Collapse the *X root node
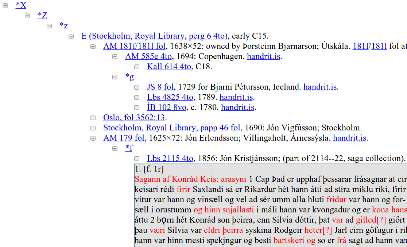This screenshot has width=407, height=247. click(5, 5)
